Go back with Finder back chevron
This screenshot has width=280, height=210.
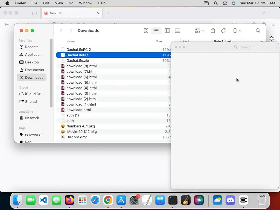[61, 31]
